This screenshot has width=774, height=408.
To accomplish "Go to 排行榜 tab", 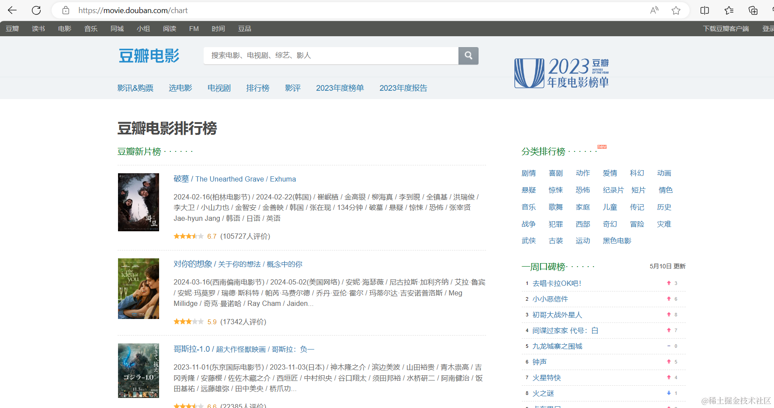I will (258, 88).
